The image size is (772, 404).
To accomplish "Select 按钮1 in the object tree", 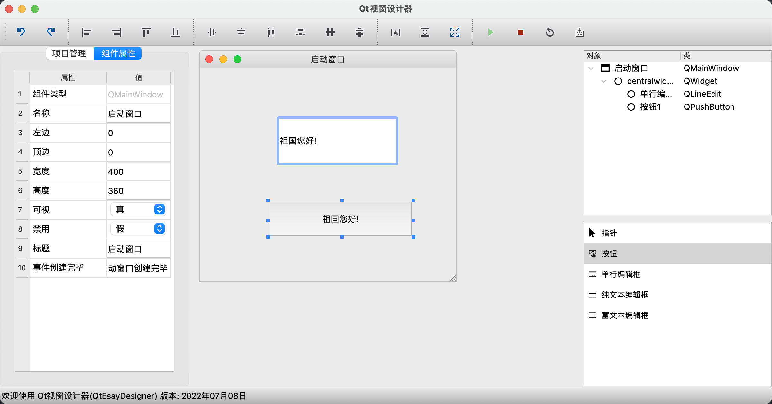I will (x=650, y=107).
